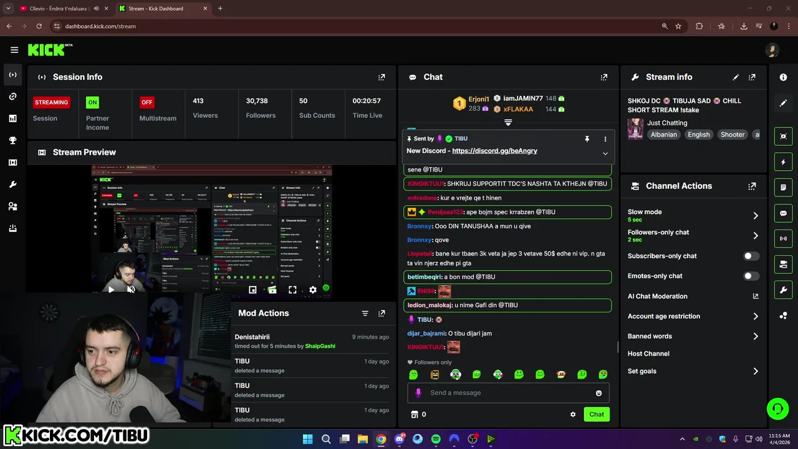
Task: Play the stream preview video
Action: point(111,289)
